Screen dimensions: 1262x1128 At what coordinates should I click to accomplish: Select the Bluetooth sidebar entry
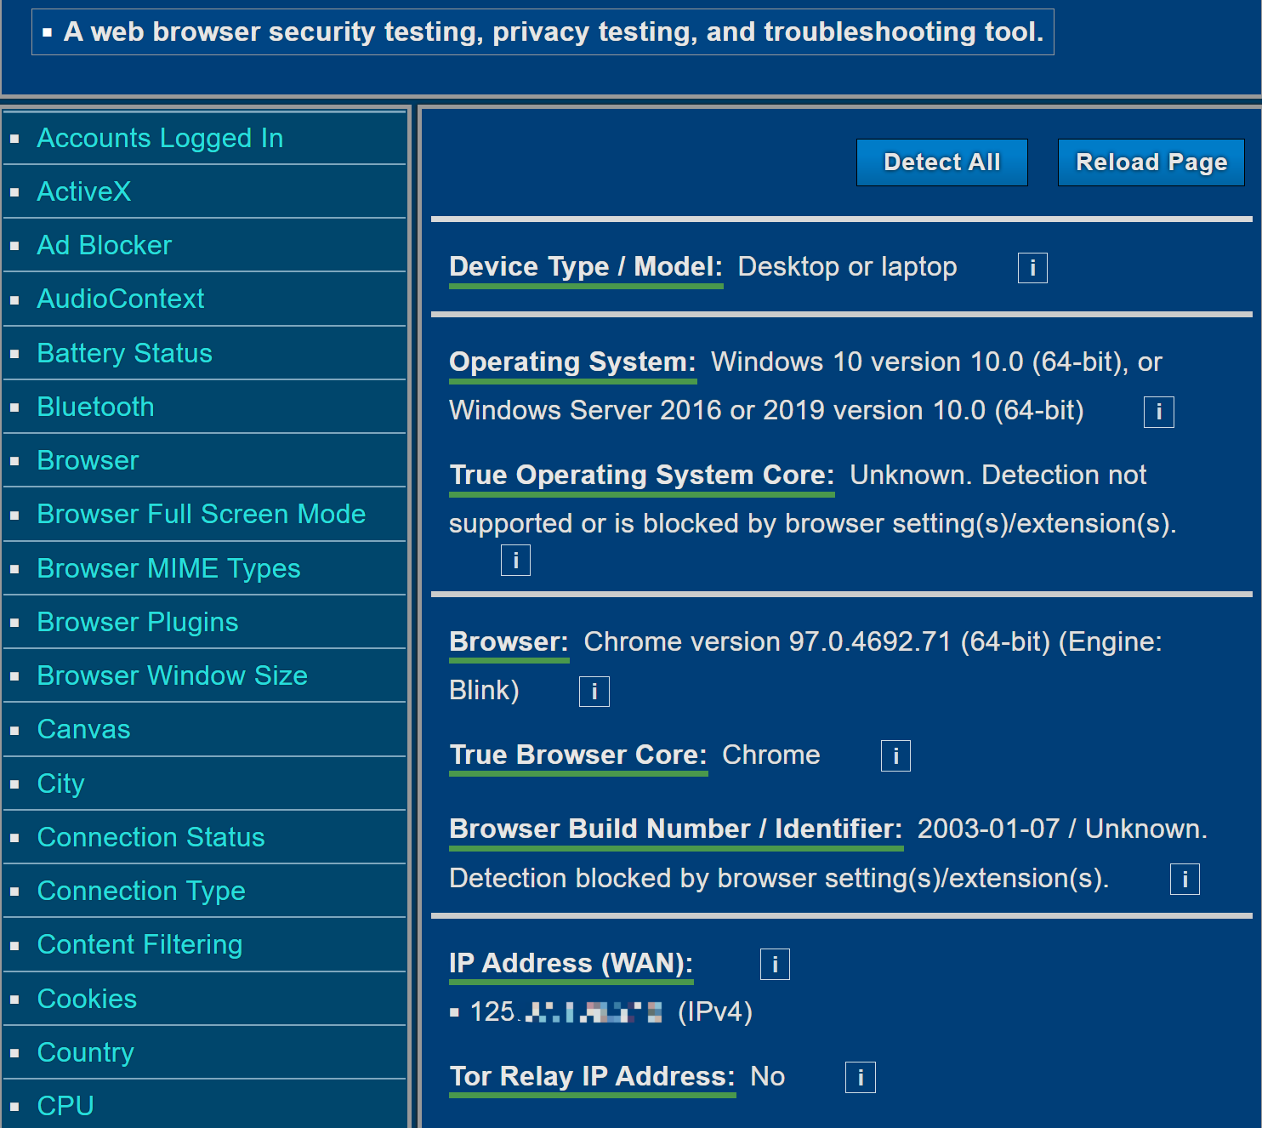(x=96, y=407)
